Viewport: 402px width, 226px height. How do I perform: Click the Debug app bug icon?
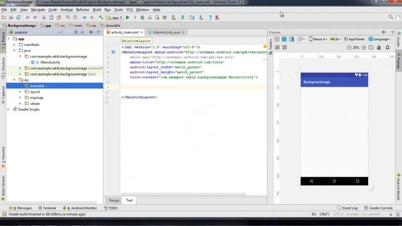point(143,18)
